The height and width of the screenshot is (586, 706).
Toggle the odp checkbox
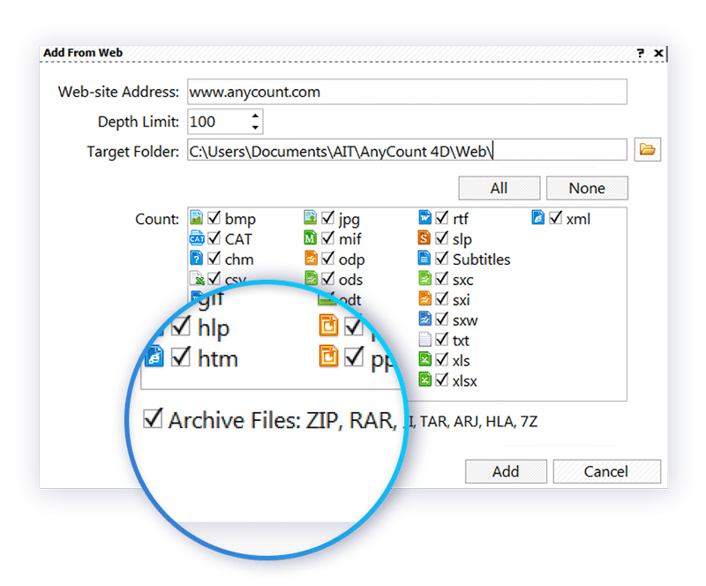tap(328, 258)
